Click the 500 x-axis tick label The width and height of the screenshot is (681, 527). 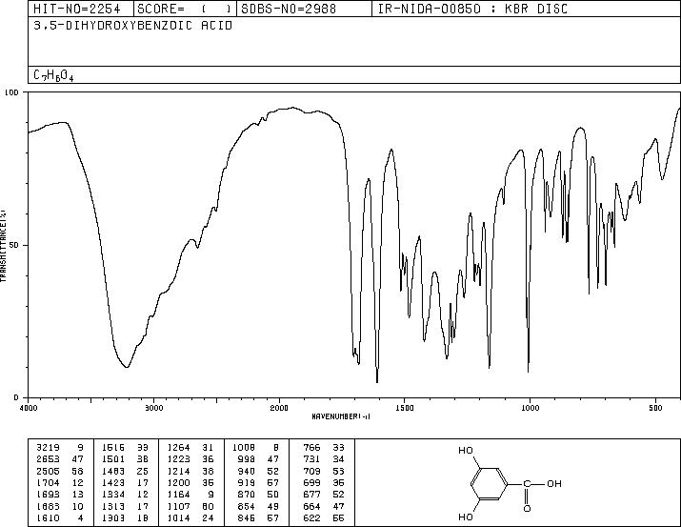click(x=655, y=408)
